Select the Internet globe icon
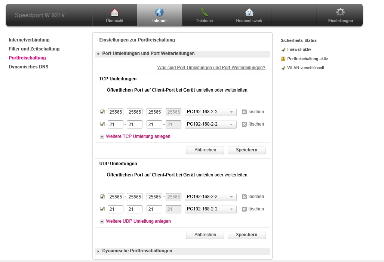384x262 pixels. (x=159, y=12)
